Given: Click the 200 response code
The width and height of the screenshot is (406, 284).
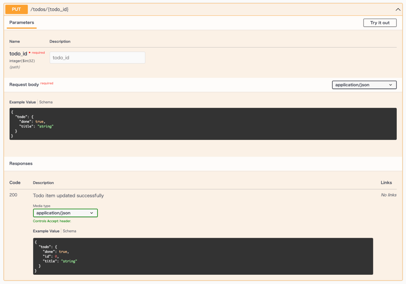Looking at the screenshot, I should click(x=13, y=195).
